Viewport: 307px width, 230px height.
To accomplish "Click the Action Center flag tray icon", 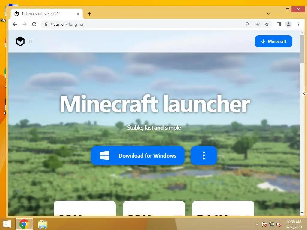I will (264, 224).
